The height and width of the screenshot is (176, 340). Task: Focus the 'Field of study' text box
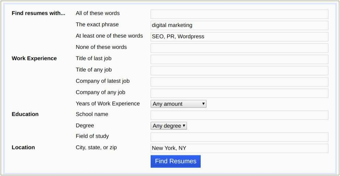[239, 137]
